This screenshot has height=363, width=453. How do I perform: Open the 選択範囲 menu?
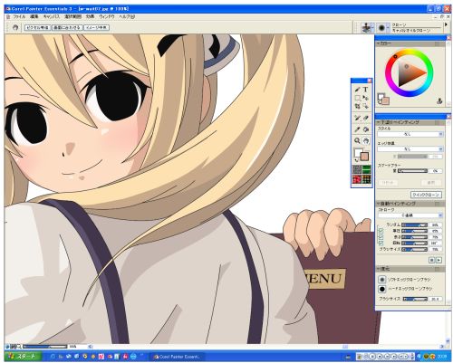(x=72, y=17)
